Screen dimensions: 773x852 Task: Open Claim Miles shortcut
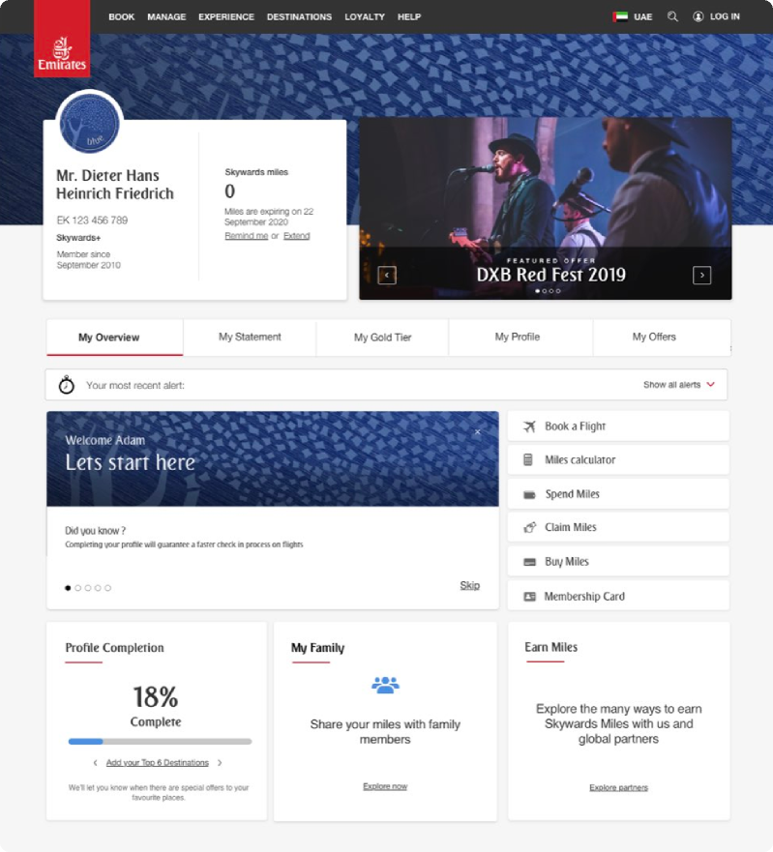(618, 527)
